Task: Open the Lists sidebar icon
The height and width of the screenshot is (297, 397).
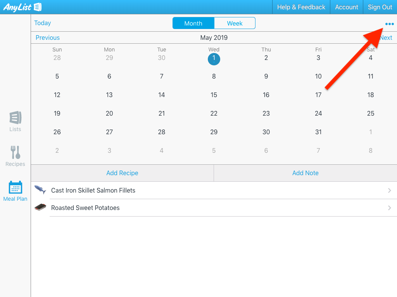Action: pos(15,118)
